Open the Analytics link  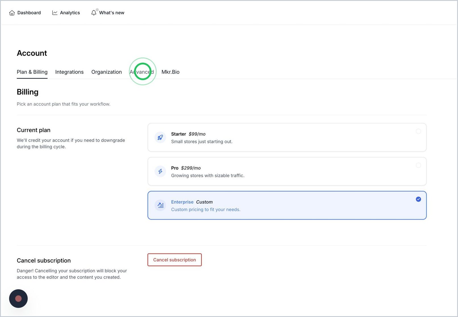coord(66,13)
